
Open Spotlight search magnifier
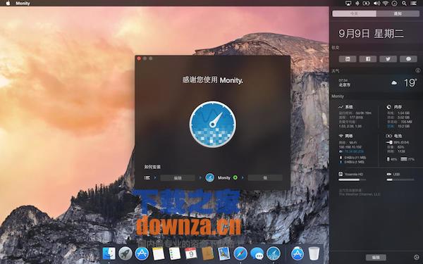(404, 4)
